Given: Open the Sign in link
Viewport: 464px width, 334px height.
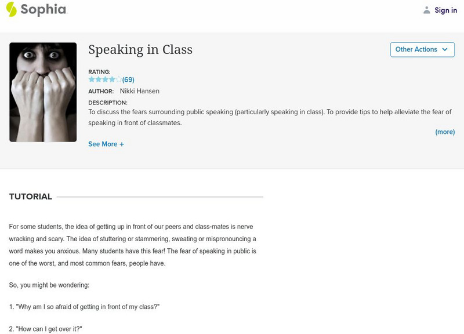Looking at the screenshot, I should pos(445,10).
